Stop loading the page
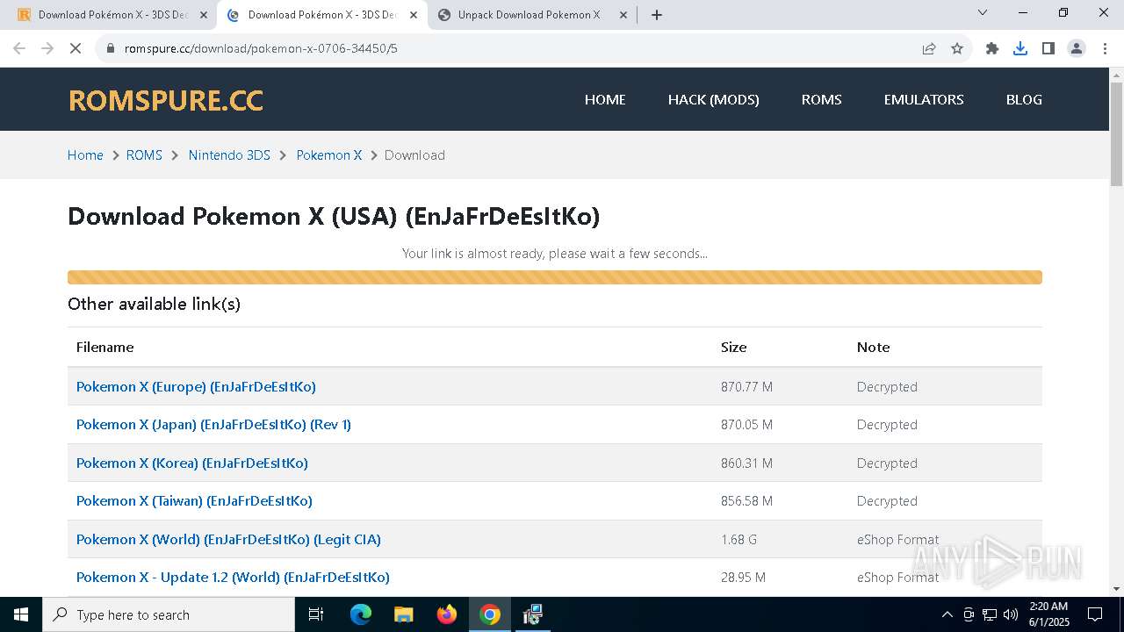This screenshot has width=1124, height=632. 76,48
